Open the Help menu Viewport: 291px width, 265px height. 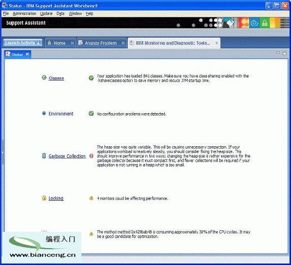point(90,14)
